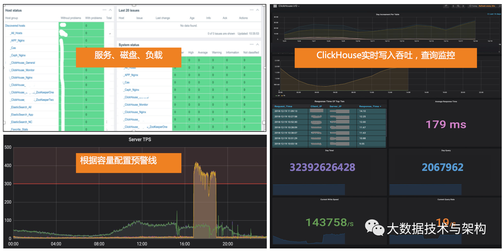Screen dimensions: 503x251
Task: Open the ClickHouse I/O dashboard dropdown
Action: 289,6
